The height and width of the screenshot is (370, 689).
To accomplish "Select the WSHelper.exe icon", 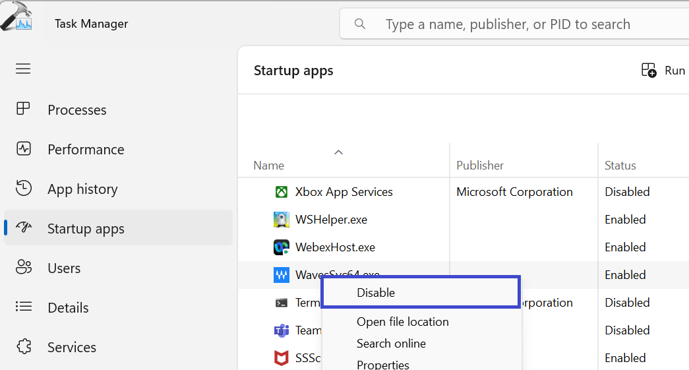I will (282, 220).
